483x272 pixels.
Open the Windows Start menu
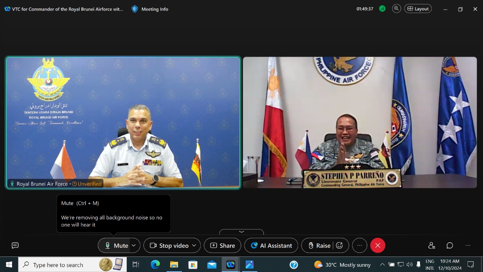pyautogui.click(x=9, y=265)
